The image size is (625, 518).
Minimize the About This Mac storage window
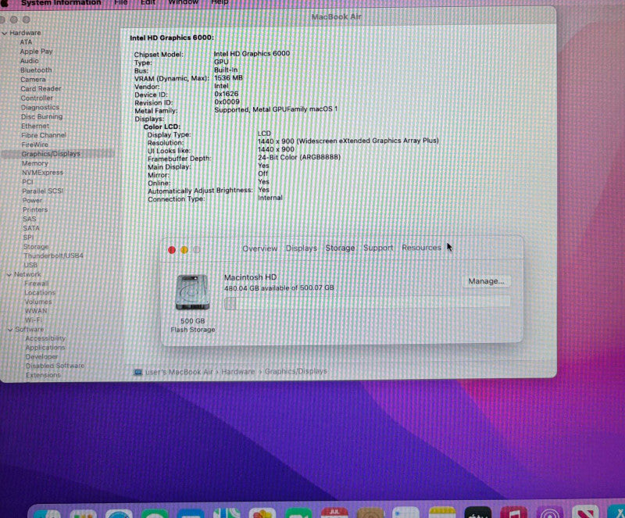[x=184, y=250]
